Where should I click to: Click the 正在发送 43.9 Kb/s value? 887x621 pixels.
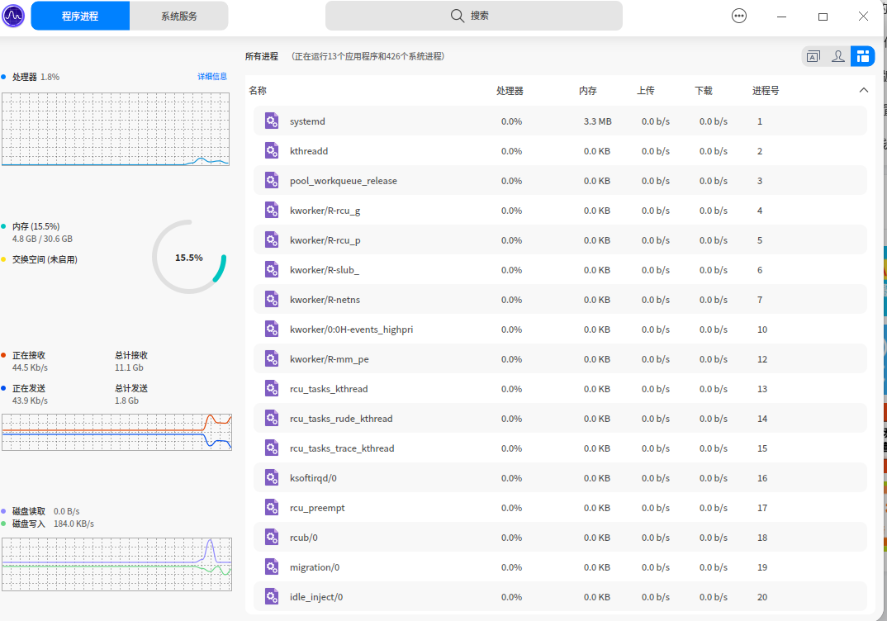click(30, 401)
